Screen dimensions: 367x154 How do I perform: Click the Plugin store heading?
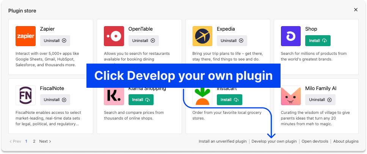coord(22,11)
